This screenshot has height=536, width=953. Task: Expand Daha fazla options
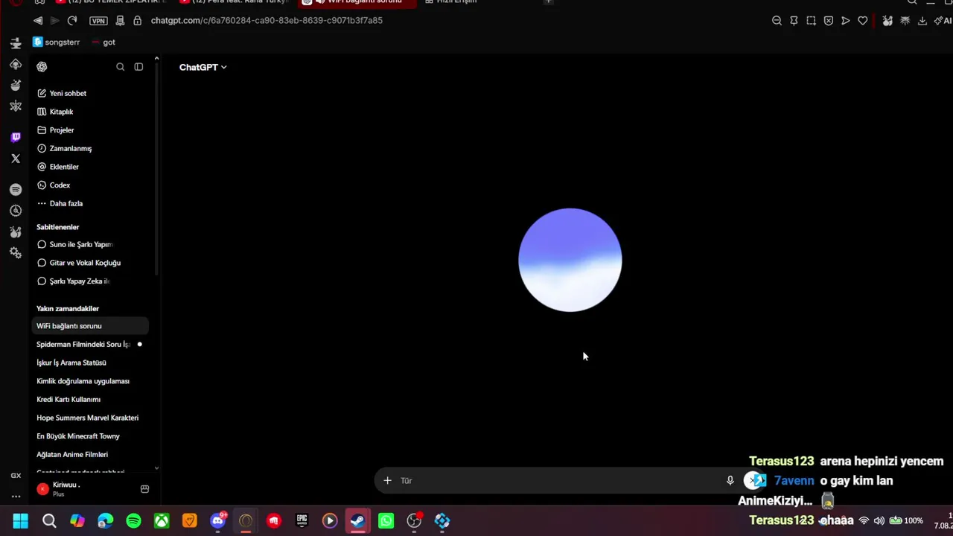(x=91, y=203)
